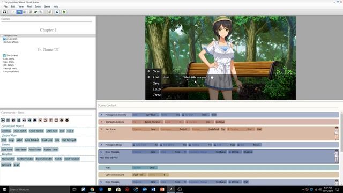Select the last round commands category icon
This screenshot has width=343, height=193.
[x=67, y=120]
